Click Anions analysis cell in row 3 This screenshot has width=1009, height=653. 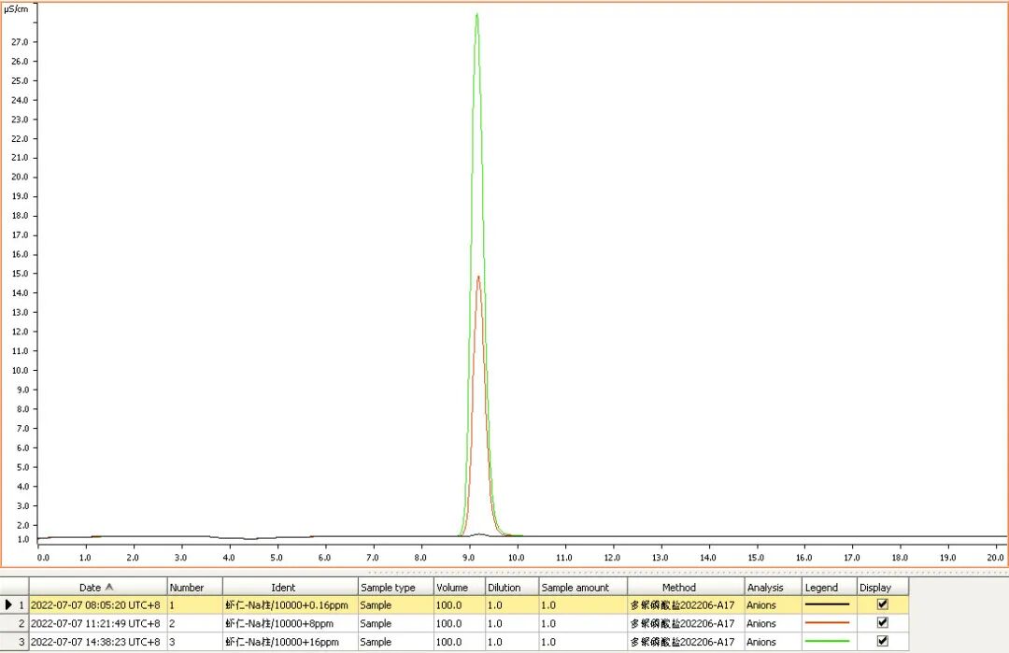pos(774,642)
